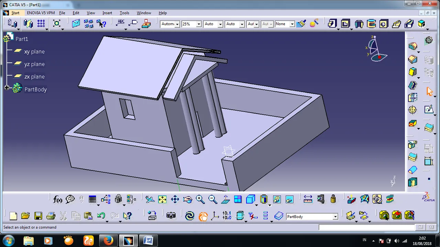The height and width of the screenshot is (247, 440).
Task: Click the Rib tool icon
Action: (x=396, y=24)
